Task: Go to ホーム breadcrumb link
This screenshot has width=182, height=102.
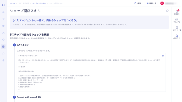Action: tap(13, 3)
